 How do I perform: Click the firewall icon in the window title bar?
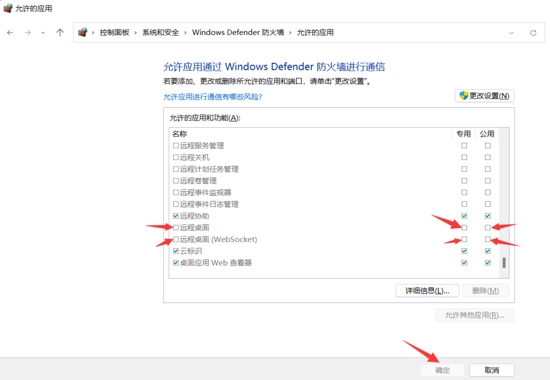click(x=8, y=8)
